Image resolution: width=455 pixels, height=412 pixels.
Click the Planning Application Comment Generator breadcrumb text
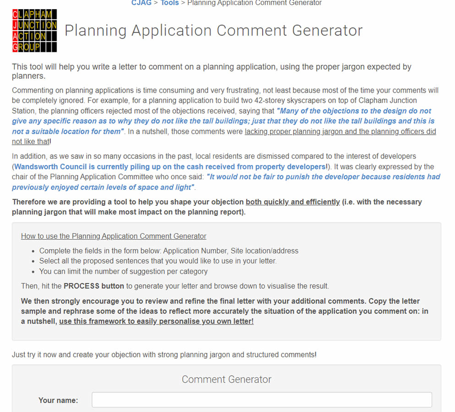pyautogui.click(x=255, y=3)
